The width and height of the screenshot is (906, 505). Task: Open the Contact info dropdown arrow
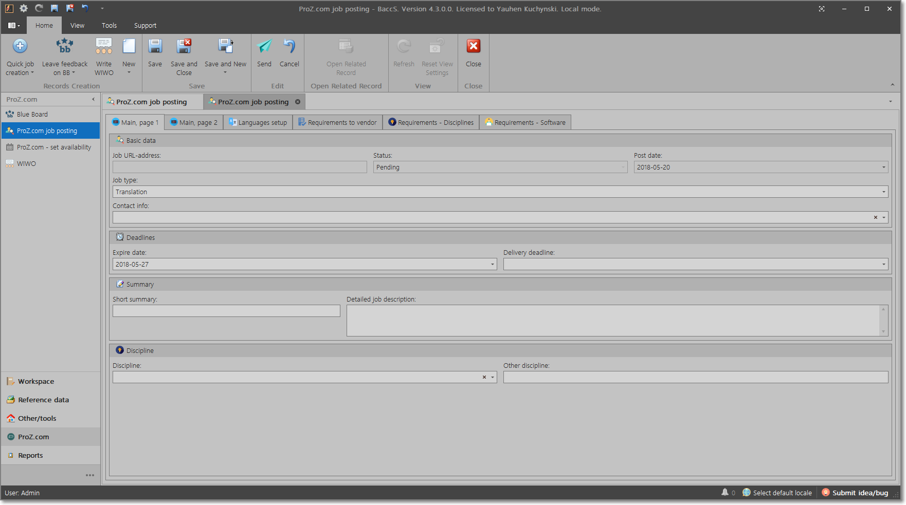click(884, 217)
